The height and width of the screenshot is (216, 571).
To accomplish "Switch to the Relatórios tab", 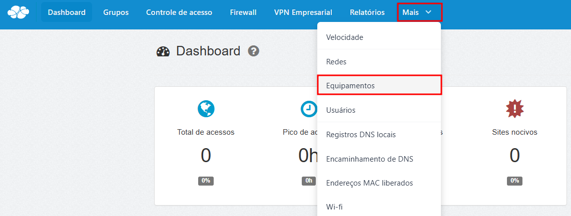I will click(367, 12).
